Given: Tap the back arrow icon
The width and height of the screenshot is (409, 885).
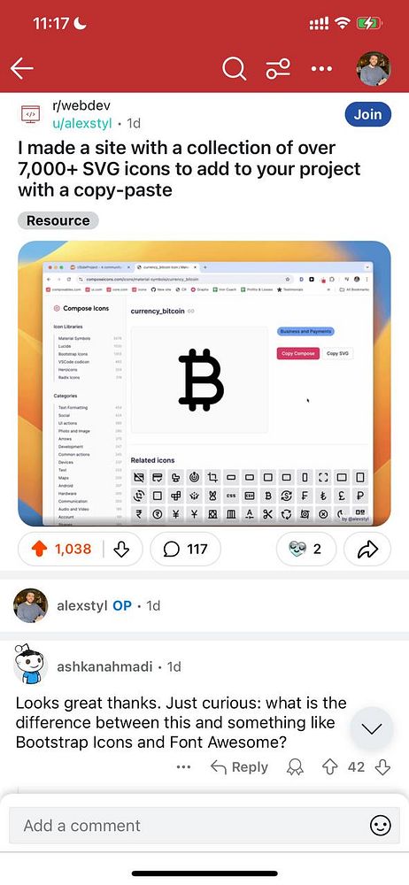Looking at the screenshot, I should pyautogui.click(x=22, y=69).
